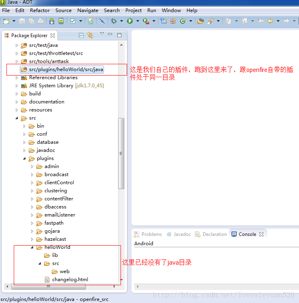This screenshot has width=299, height=303.
Task: Select the hazelcast plugin folder
Action: 51,239
